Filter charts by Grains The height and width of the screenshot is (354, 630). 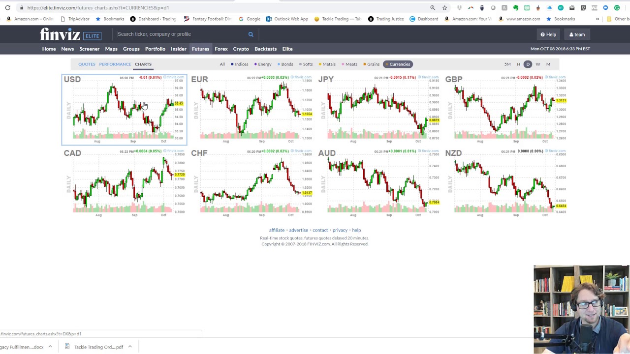[x=372, y=64]
